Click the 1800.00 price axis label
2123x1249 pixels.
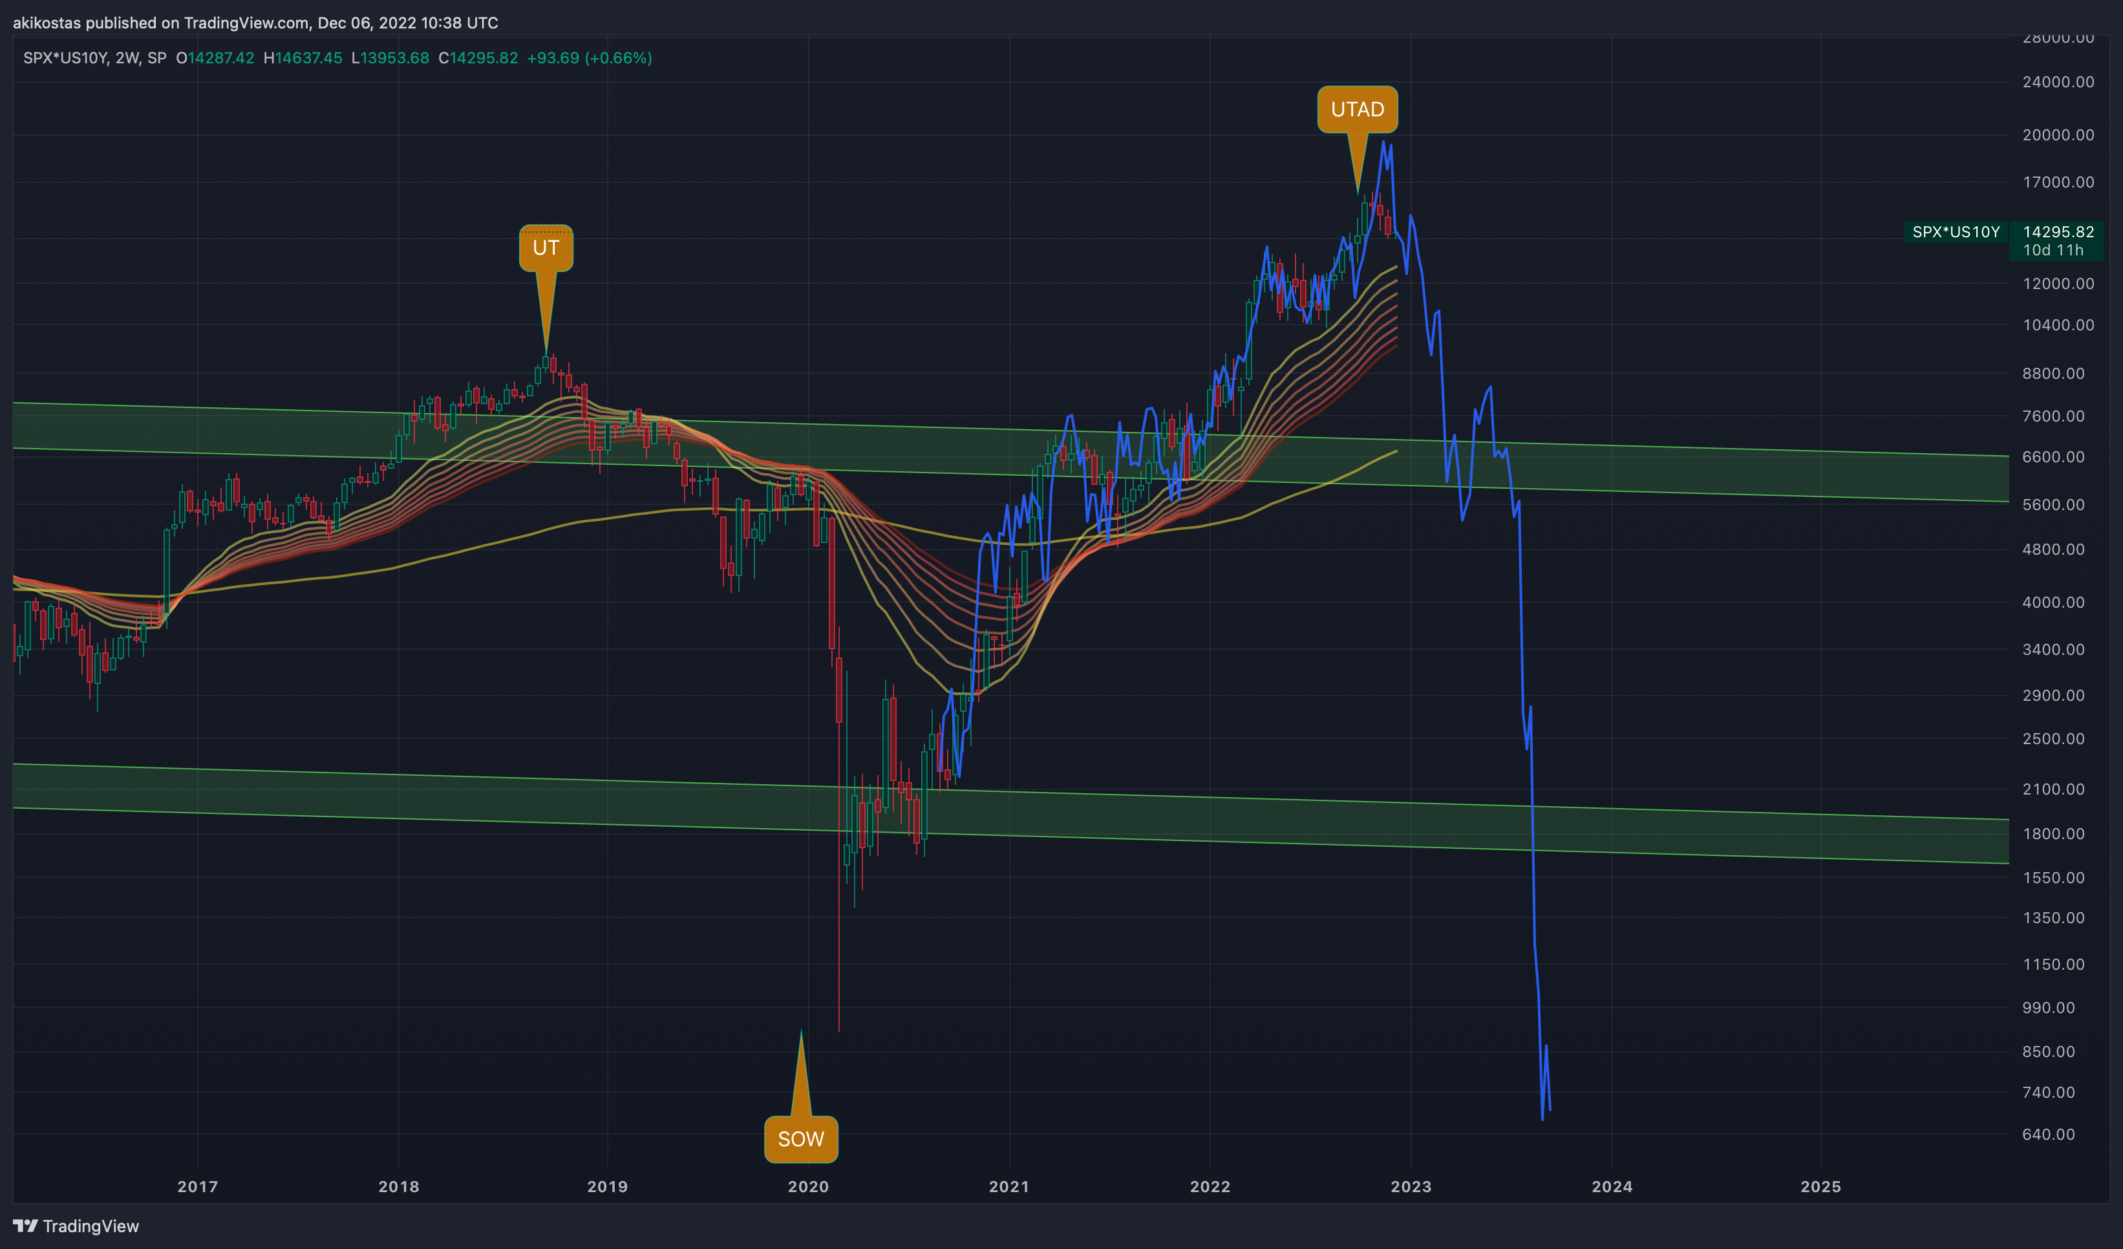[2054, 834]
